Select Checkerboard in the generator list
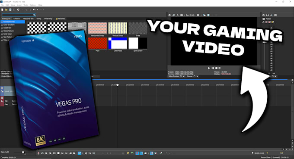 13,22
